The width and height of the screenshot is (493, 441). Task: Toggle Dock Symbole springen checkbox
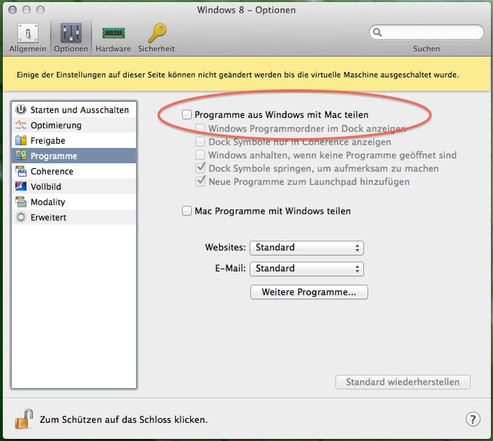(201, 168)
